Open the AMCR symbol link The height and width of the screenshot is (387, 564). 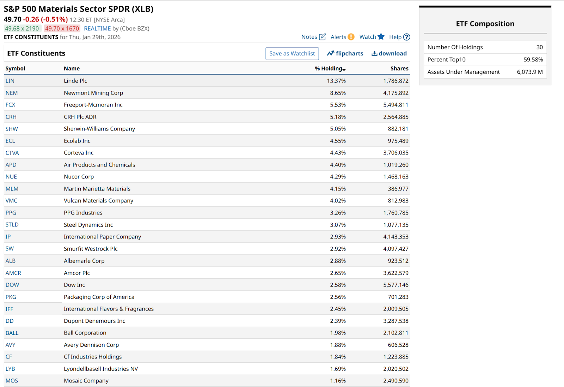[x=13, y=273]
